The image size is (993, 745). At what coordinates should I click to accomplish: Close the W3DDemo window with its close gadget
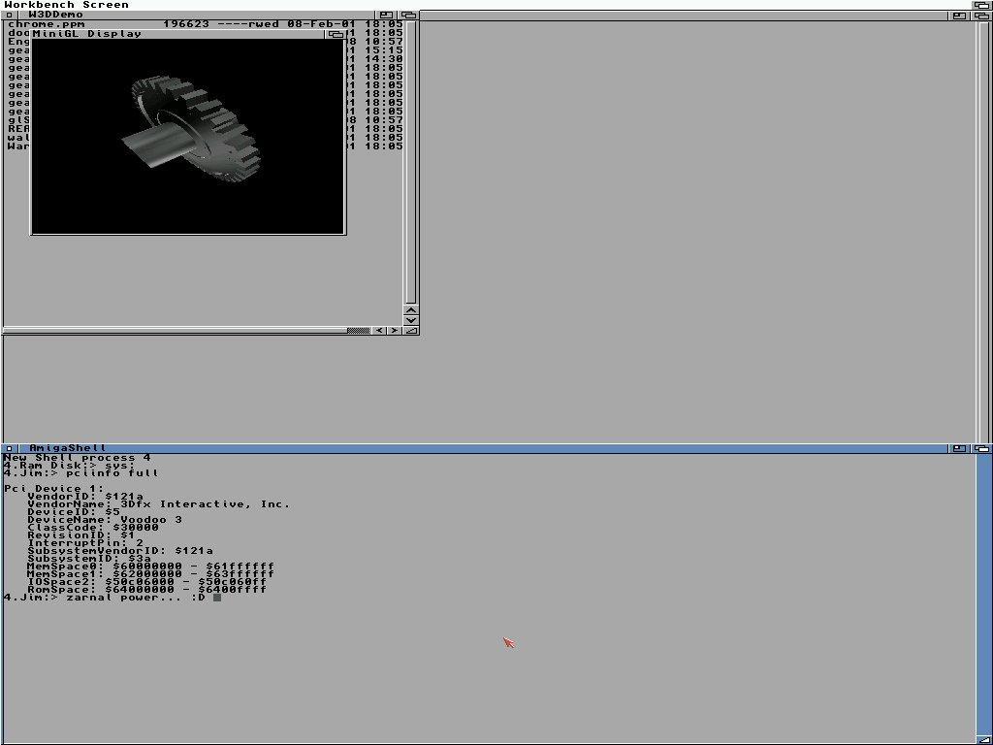(x=9, y=15)
